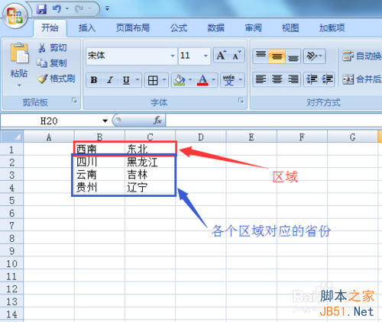Open the Name Box dropdown arrow
Screen dimensions: 382x322
[105, 121]
